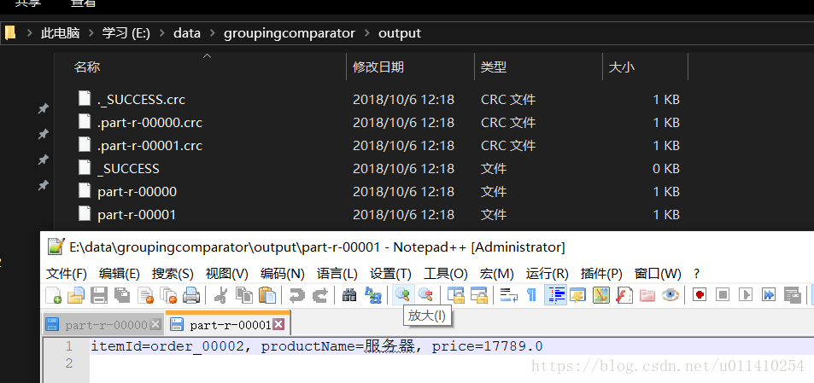The width and height of the screenshot is (814, 383).
Task: Expand the chevron after groupingcomparator breadcrumb
Action: point(367,33)
